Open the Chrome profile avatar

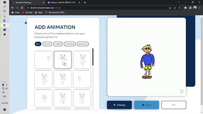[195, 8]
